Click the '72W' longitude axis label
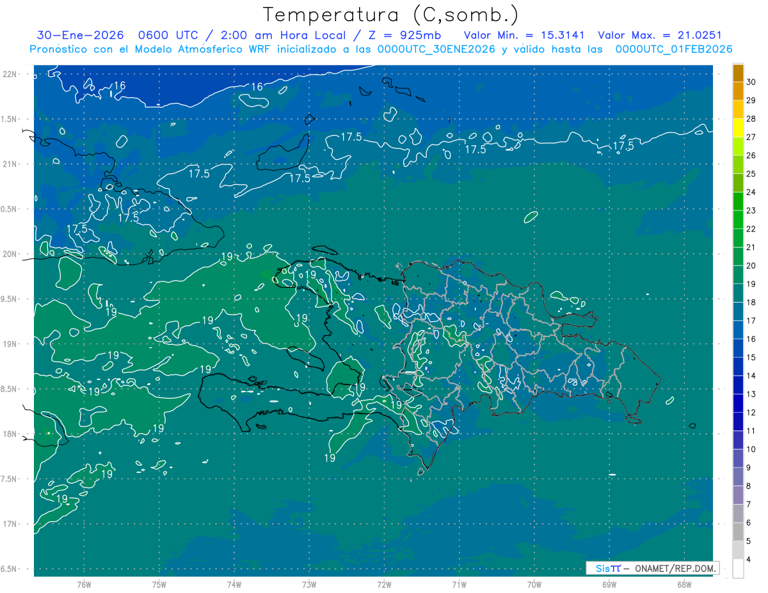Viewport: 768px width, 593px height. (384, 584)
